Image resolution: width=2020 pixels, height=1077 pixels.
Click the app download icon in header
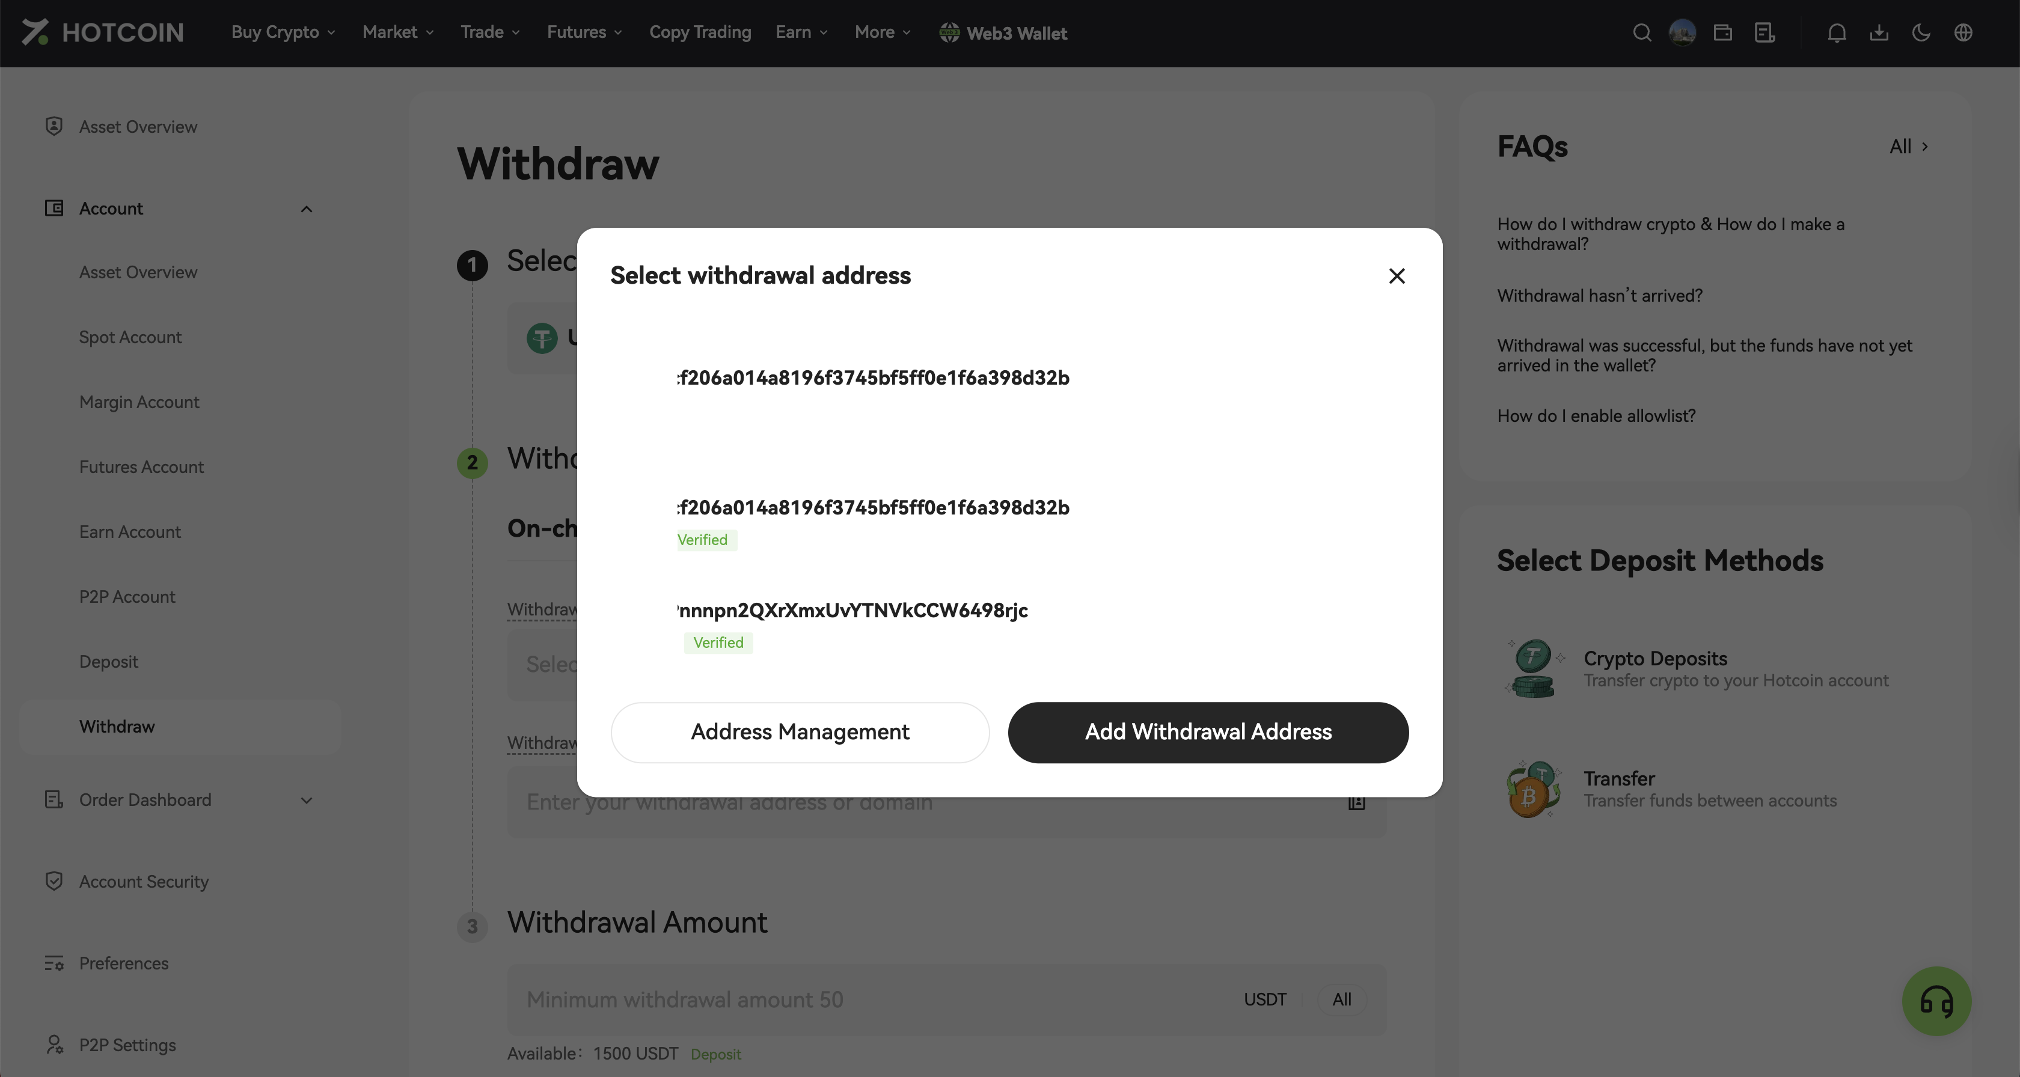pos(1879,33)
